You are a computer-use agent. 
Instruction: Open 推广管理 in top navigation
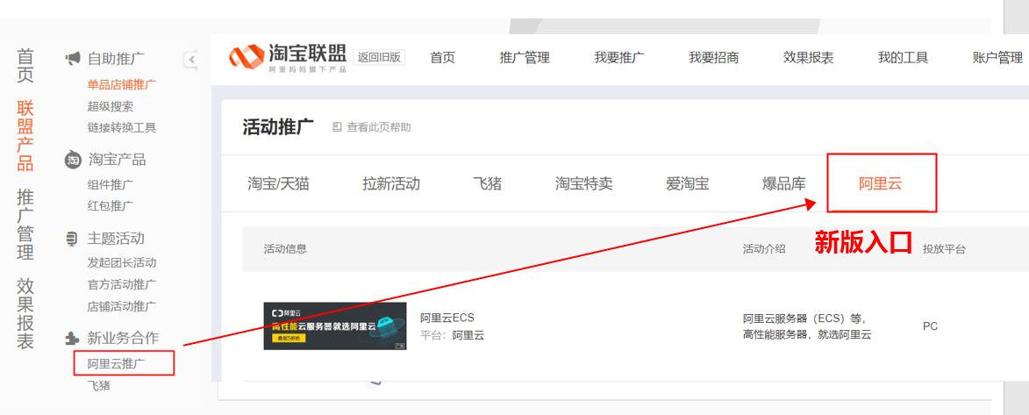[524, 58]
